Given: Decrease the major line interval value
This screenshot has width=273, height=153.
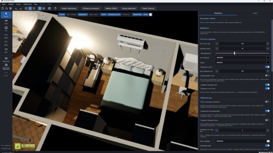Looking at the screenshot, I should click(217, 48).
